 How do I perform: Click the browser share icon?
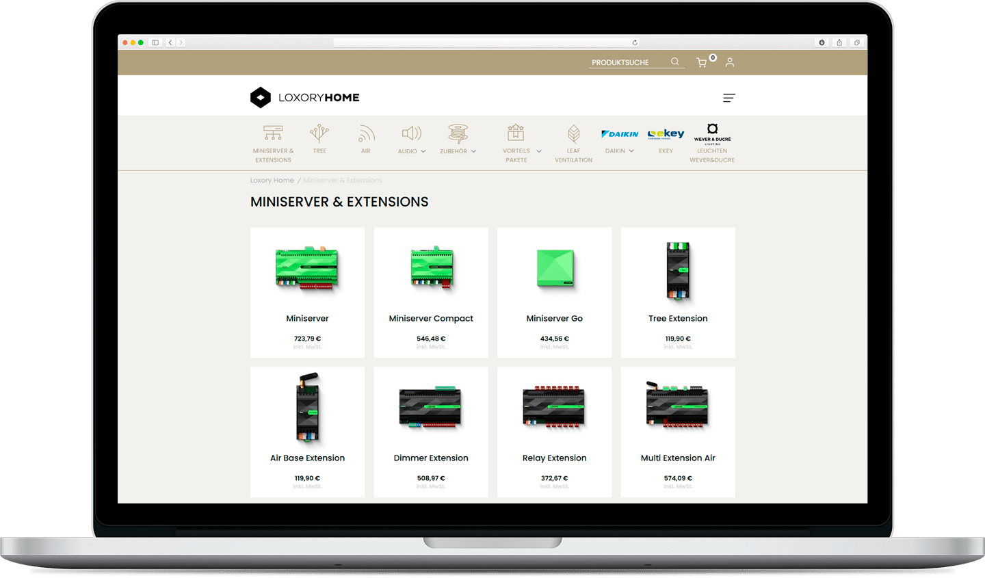[839, 42]
